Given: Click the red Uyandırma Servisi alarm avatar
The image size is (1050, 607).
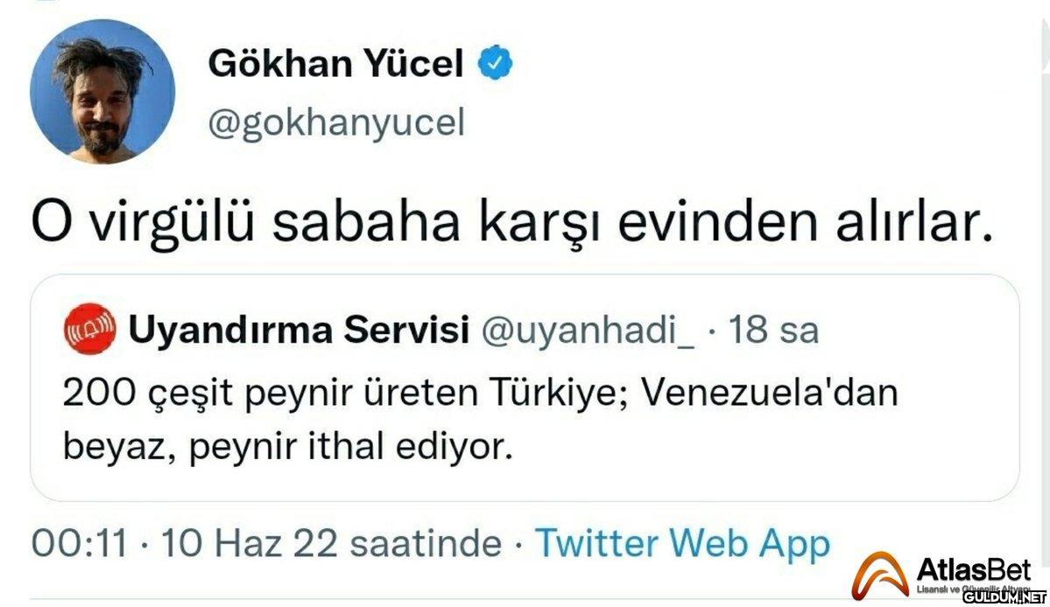Looking at the screenshot, I should pos(90,331).
